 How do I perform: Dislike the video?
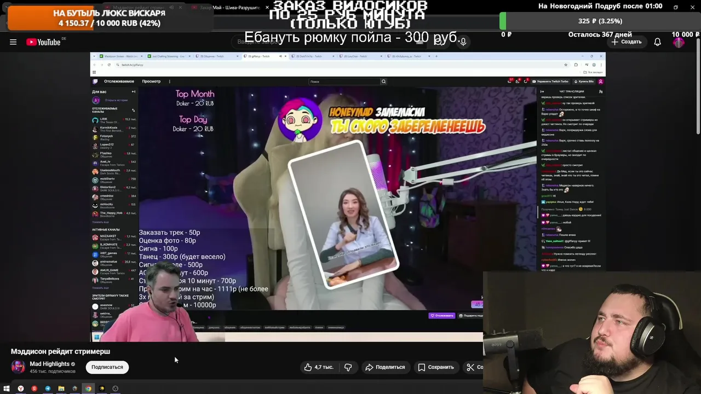(348, 367)
